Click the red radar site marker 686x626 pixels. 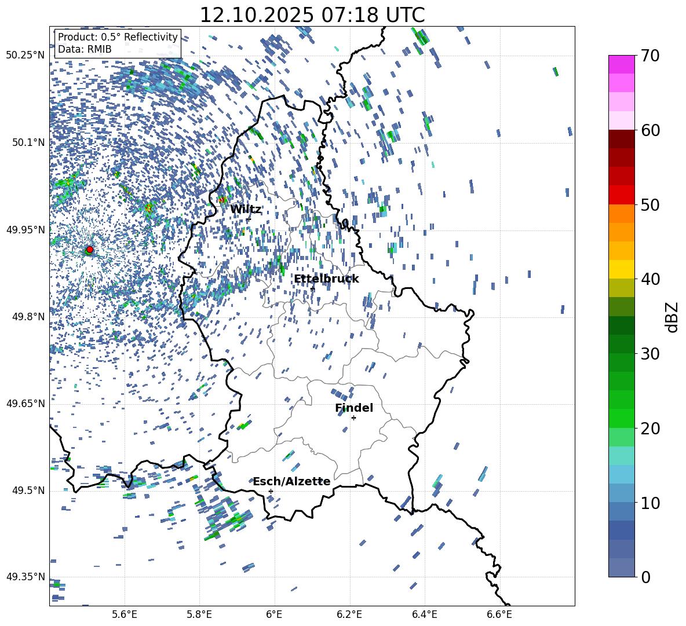coord(90,250)
